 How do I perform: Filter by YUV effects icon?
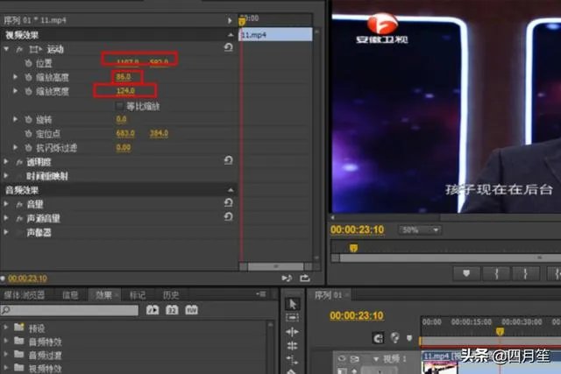point(191,310)
